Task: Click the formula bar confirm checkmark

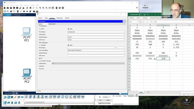Action: tap(147, 22)
